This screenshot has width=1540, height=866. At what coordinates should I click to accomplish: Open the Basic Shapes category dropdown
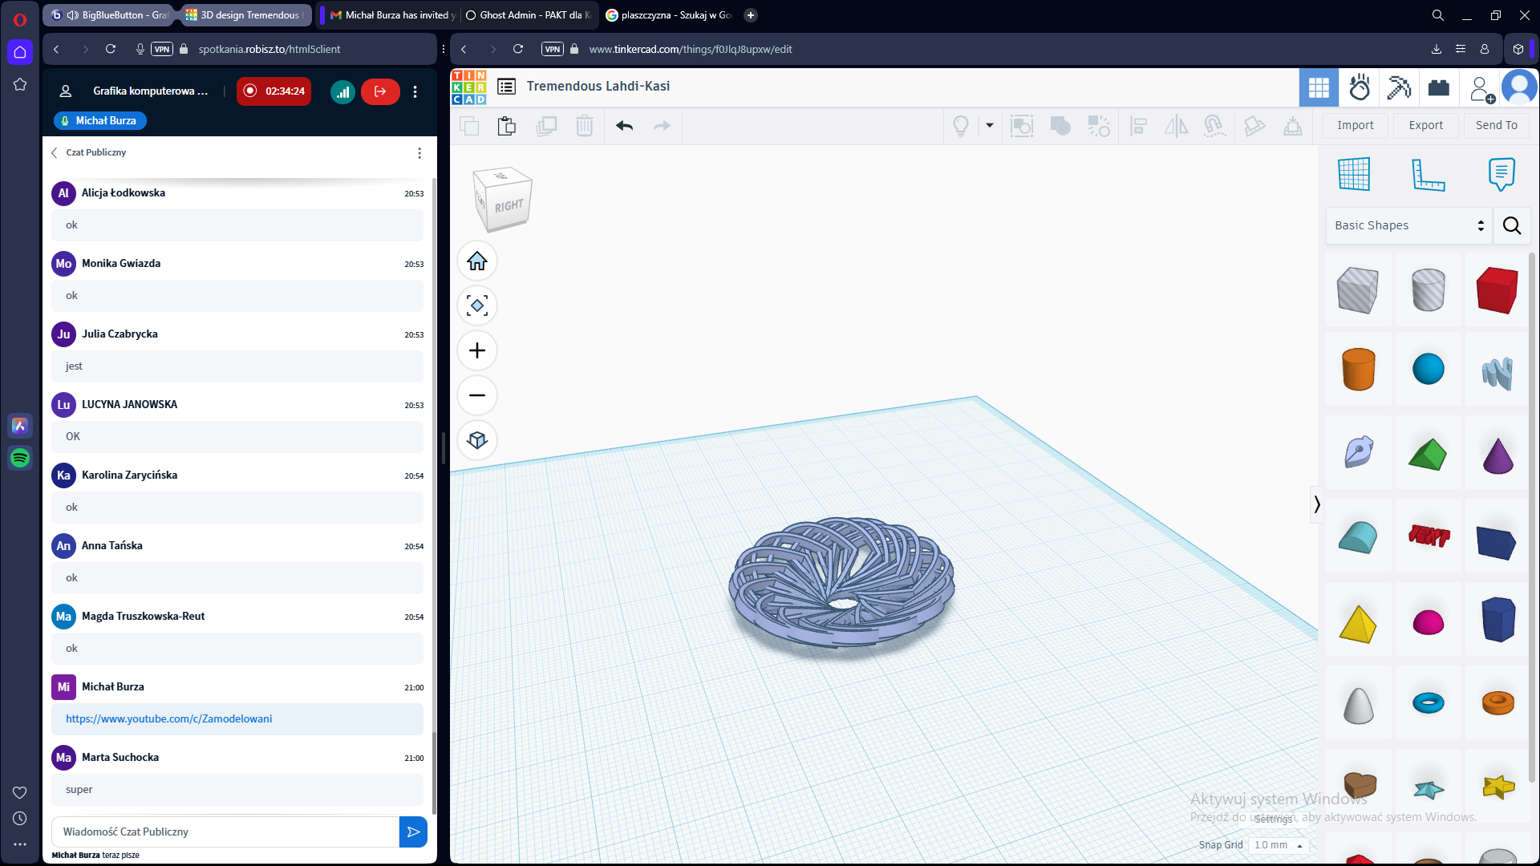[1408, 225]
